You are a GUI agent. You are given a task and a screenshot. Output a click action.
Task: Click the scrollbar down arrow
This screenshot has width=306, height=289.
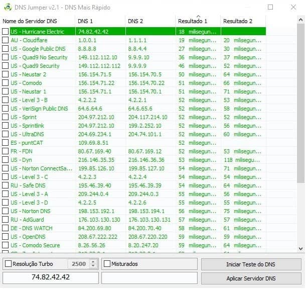pyautogui.click(x=300, y=248)
